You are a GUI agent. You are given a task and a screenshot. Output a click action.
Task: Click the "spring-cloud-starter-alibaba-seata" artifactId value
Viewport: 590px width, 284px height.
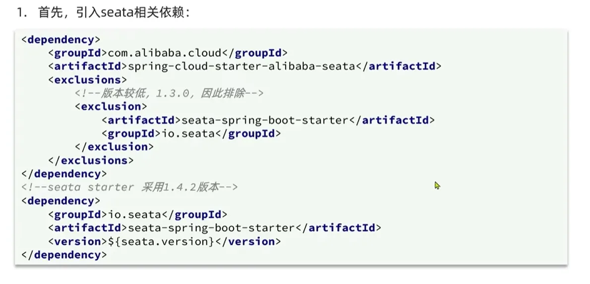click(x=241, y=66)
